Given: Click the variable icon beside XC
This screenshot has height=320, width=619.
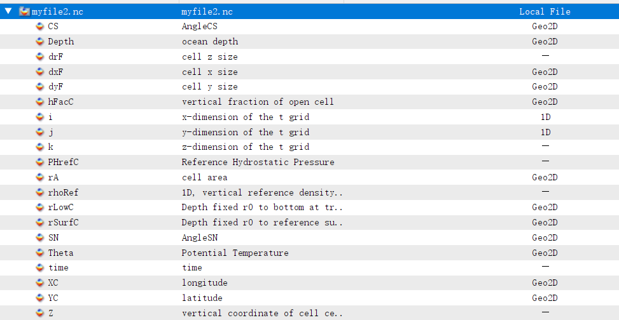Looking at the screenshot, I should click(40, 283).
